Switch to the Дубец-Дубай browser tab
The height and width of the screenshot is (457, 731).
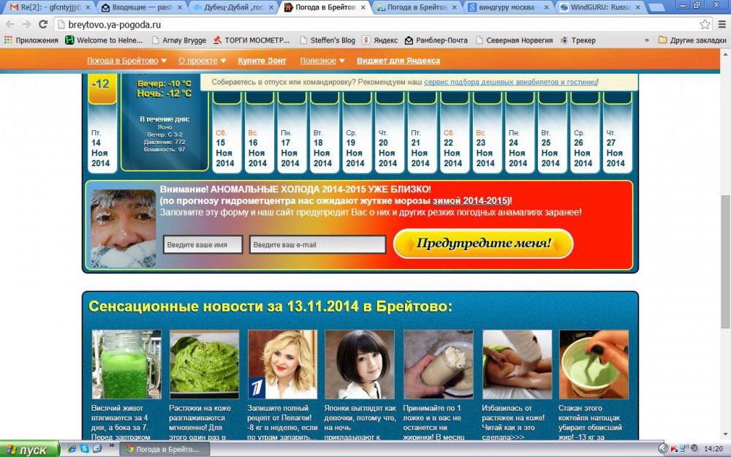click(232, 7)
